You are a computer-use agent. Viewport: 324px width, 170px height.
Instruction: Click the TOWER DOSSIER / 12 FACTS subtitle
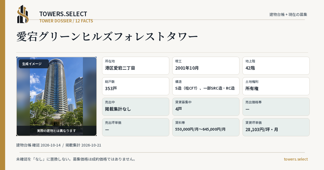pos(66,21)
